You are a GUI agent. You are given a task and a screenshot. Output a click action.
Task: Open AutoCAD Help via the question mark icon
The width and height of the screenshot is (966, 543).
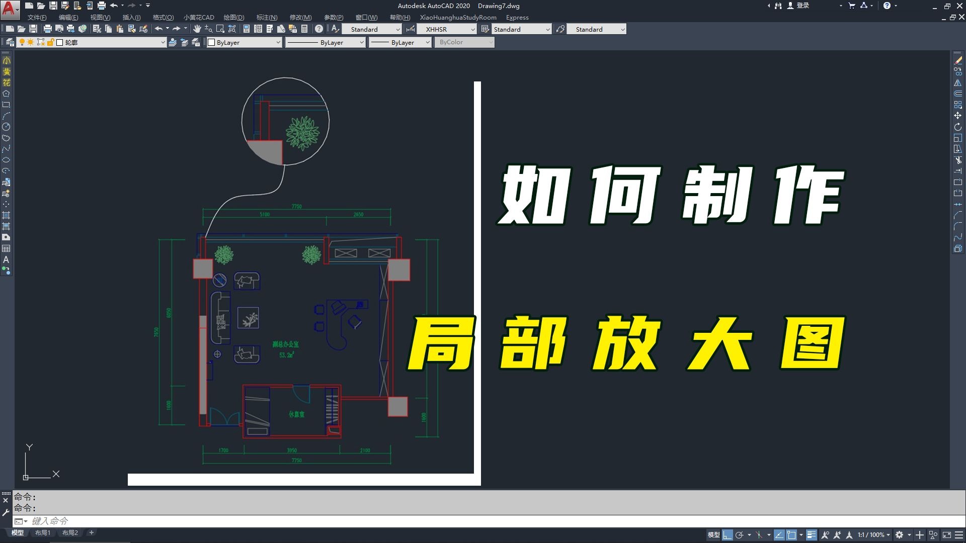(318, 29)
